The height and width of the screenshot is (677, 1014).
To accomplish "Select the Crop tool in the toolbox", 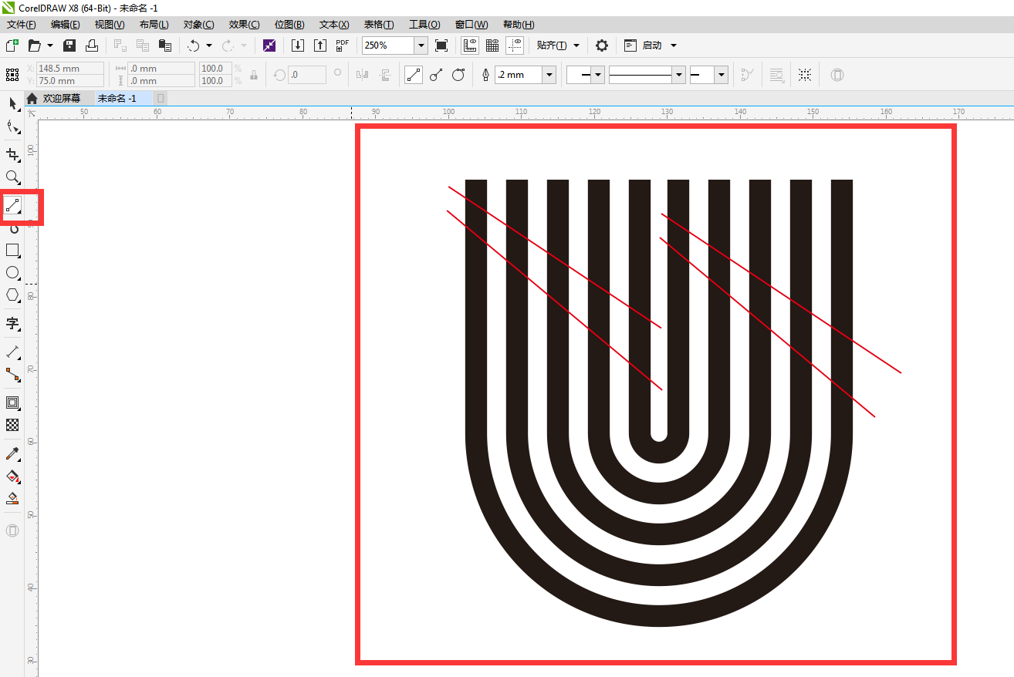I will pyautogui.click(x=12, y=154).
